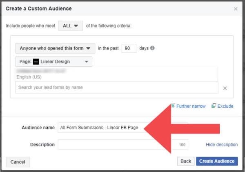Click the Linear Design page logo thumbnail
The image size is (245, 172).
[x=36, y=62]
